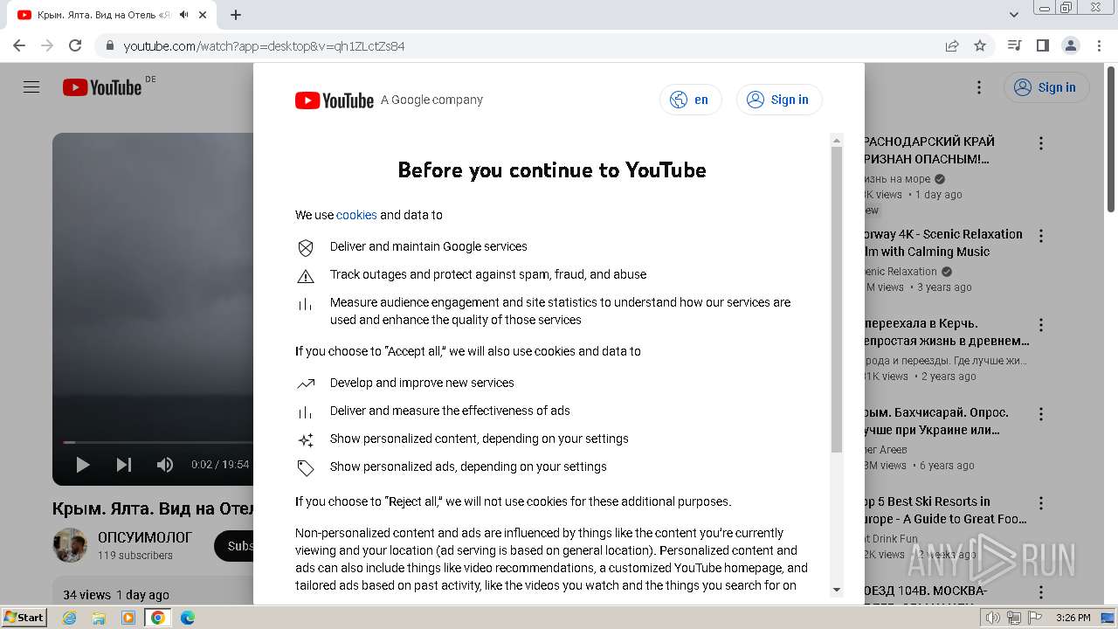Image resolution: width=1118 pixels, height=629 pixels.
Task: Open the Windows Start menu
Action: pyautogui.click(x=24, y=618)
